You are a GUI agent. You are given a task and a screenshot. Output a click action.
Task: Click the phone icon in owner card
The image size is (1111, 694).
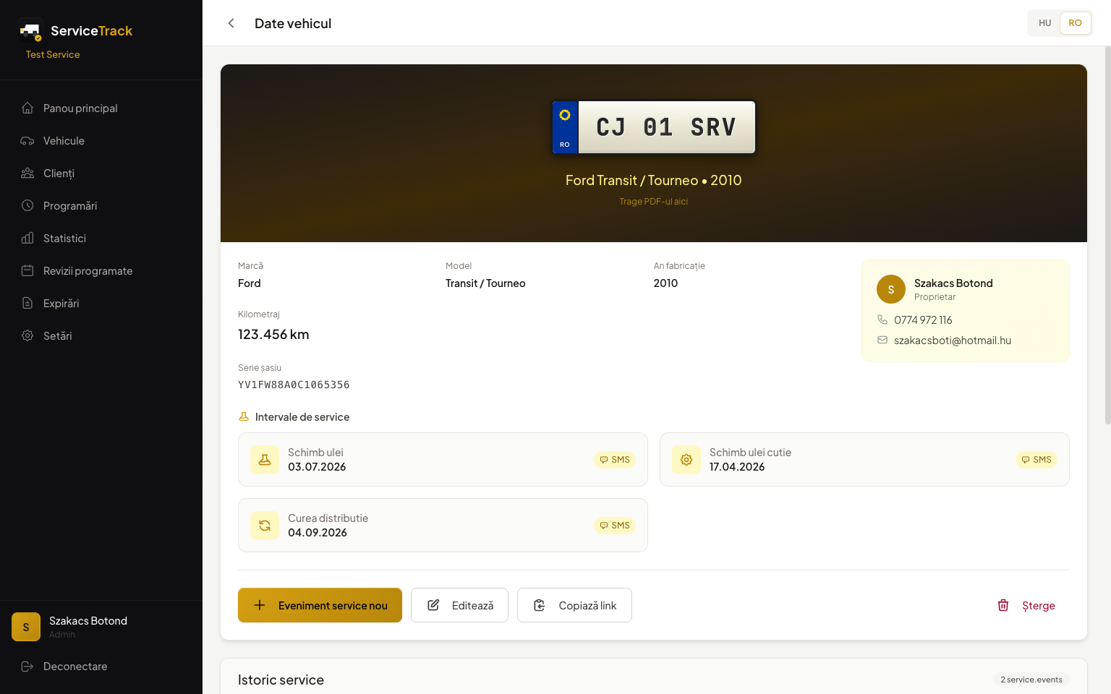click(882, 320)
